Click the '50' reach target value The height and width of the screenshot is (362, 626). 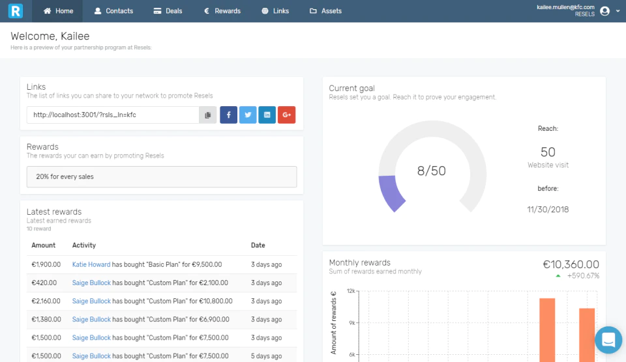tap(548, 152)
